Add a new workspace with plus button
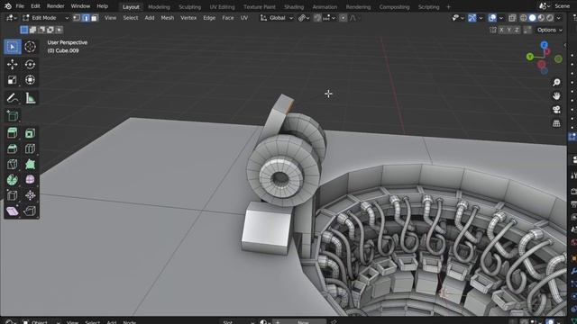Viewport: 577px width, 324px height. (449, 7)
